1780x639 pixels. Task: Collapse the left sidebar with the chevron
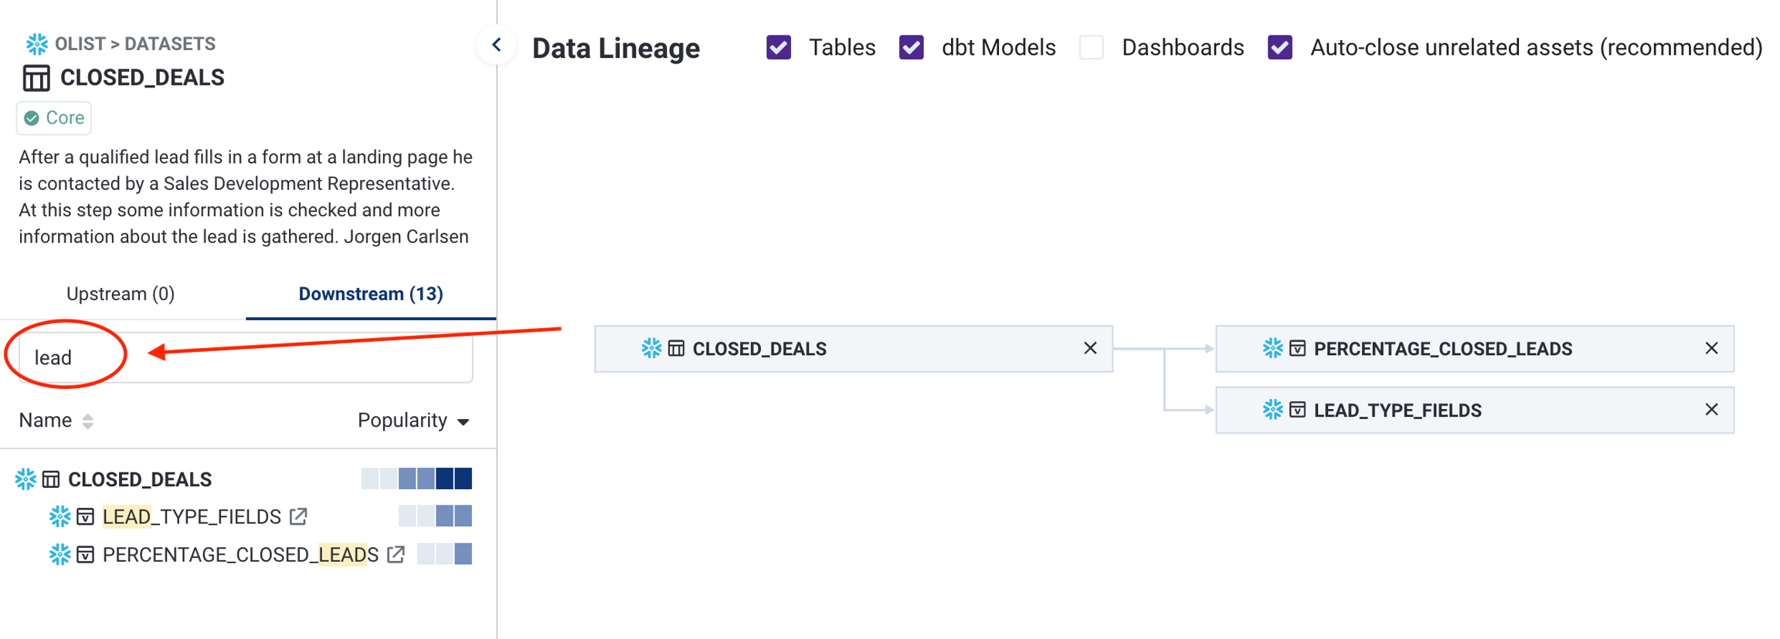coord(497,46)
